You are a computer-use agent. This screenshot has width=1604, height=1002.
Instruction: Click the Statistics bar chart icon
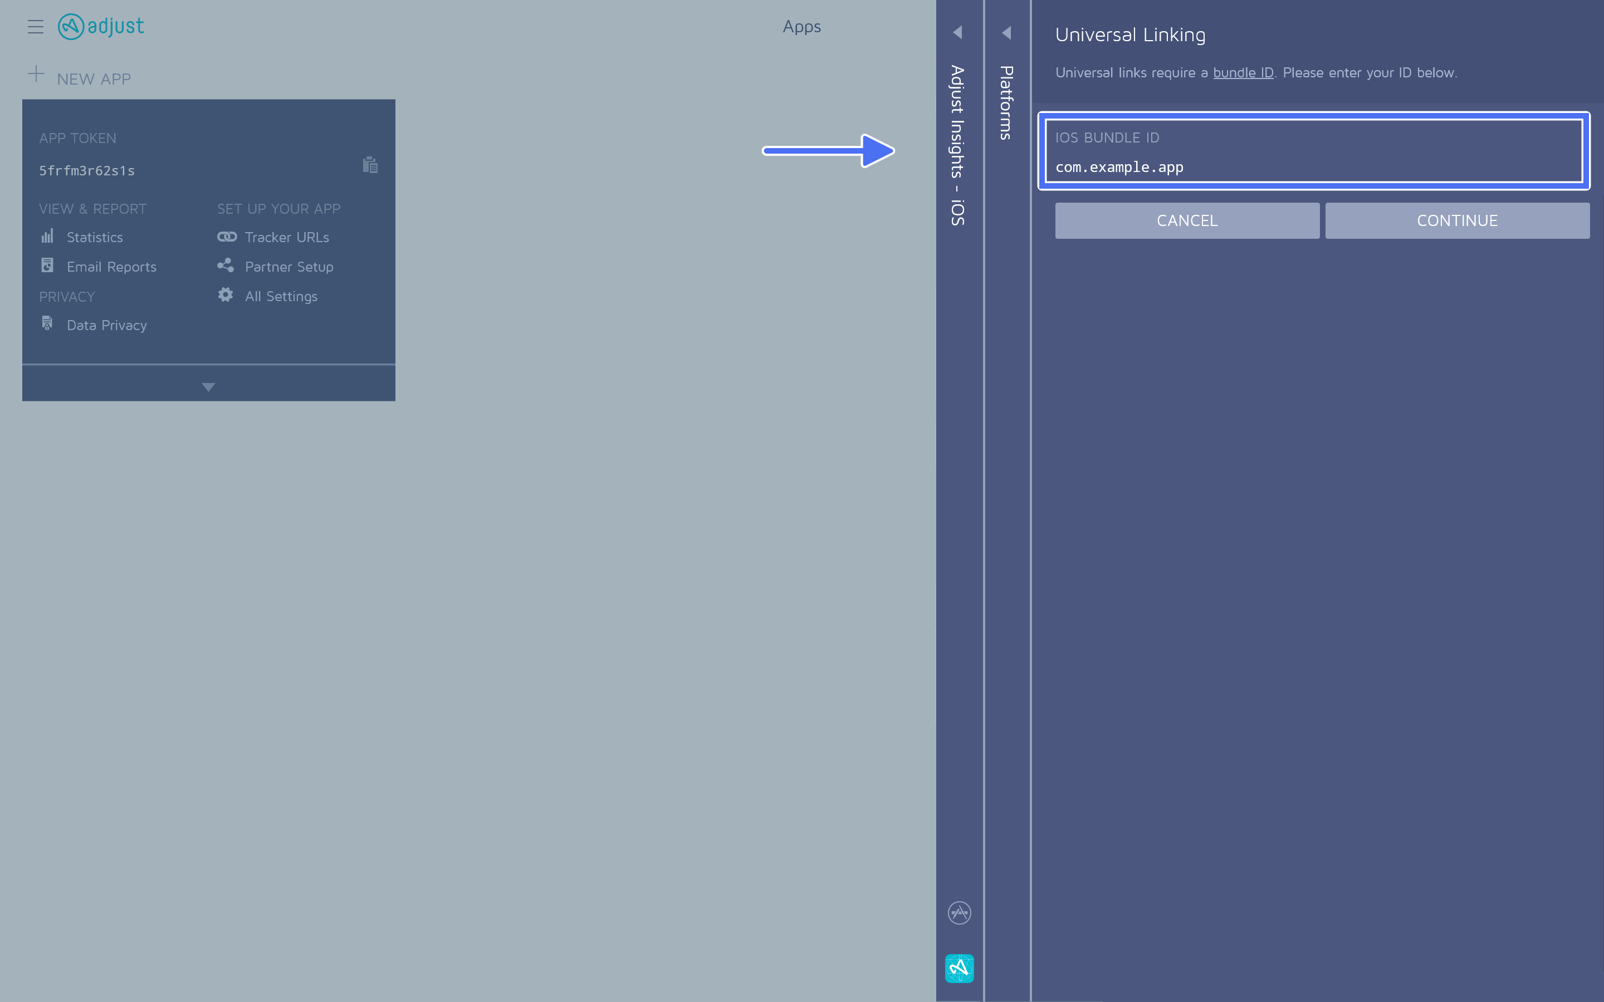(47, 237)
